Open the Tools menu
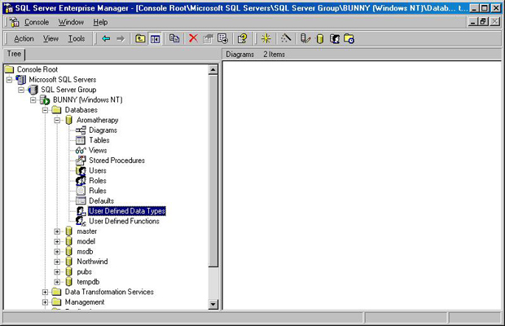Screen dimensions: 505x326 click(77, 38)
